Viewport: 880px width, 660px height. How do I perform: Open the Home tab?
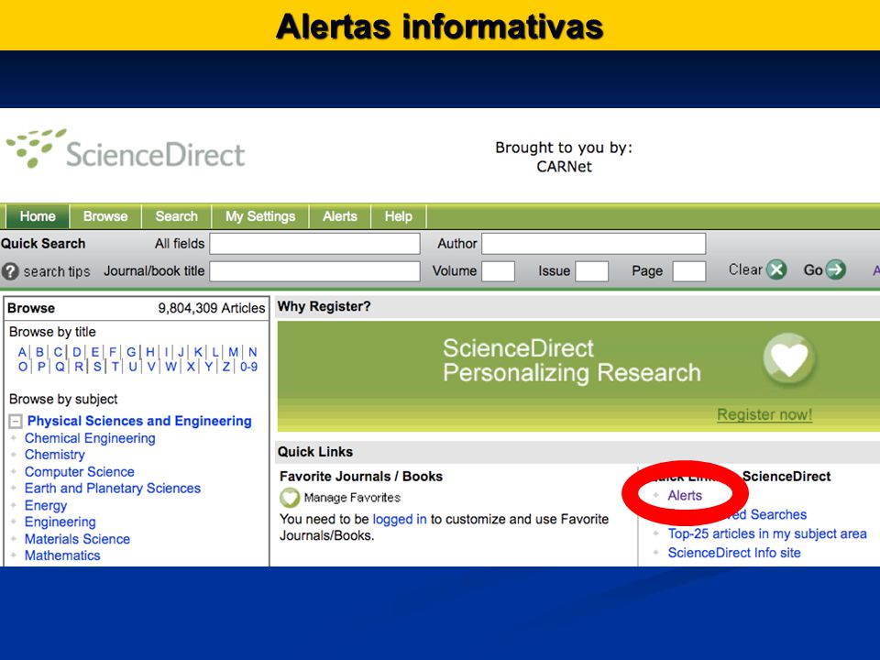point(38,216)
